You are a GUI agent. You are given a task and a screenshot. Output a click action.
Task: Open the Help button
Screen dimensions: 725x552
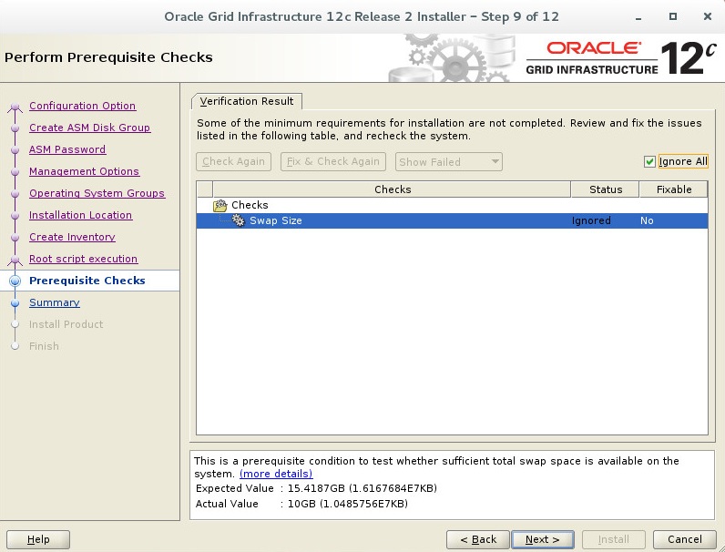[38, 539]
